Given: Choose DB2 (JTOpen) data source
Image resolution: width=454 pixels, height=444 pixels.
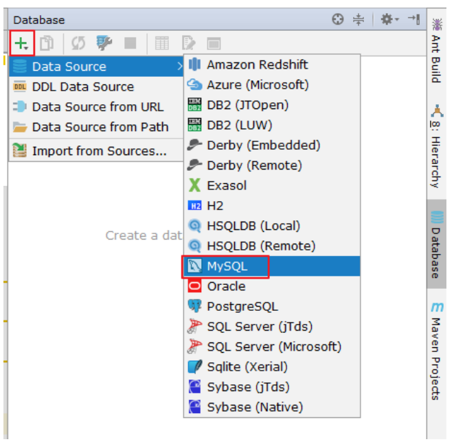Looking at the screenshot, I should (x=272, y=105).
